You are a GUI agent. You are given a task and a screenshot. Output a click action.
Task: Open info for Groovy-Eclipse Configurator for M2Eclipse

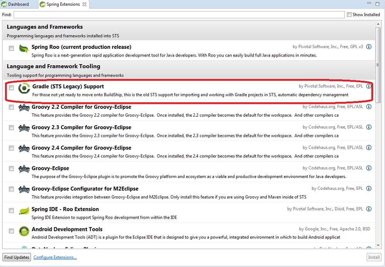(368, 188)
